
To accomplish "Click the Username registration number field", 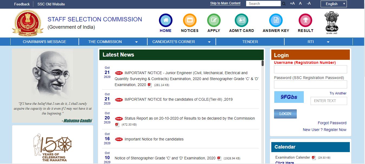I will 310,69.
